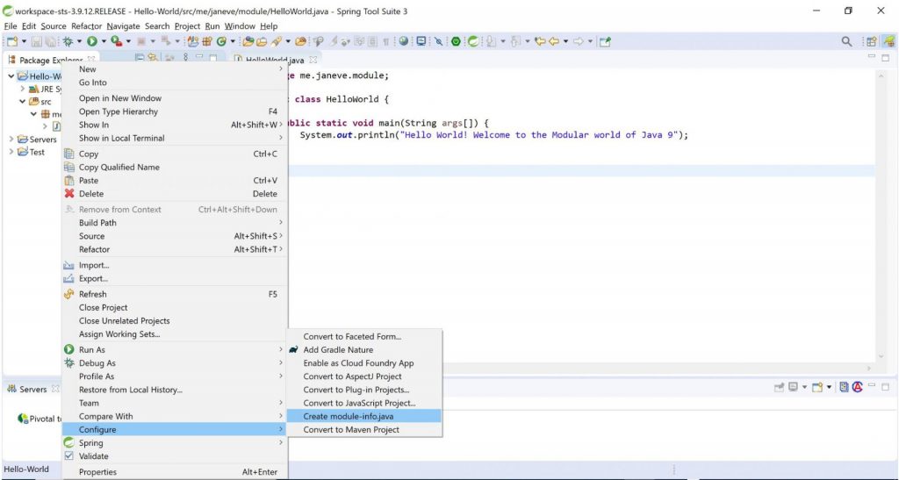Expand the JRE System Library node
The image size is (899, 480).
pos(22,89)
